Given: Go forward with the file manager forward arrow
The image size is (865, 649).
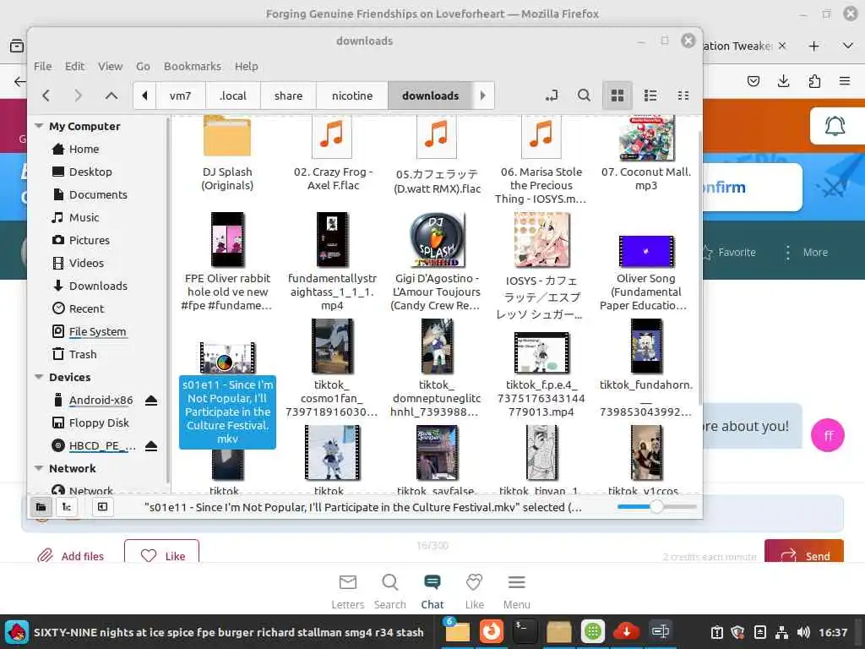Looking at the screenshot, I should [78, 95].
